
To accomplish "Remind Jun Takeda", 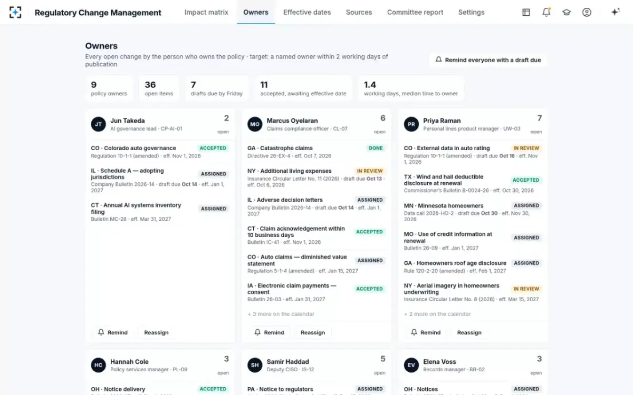I will pos(113,332).
